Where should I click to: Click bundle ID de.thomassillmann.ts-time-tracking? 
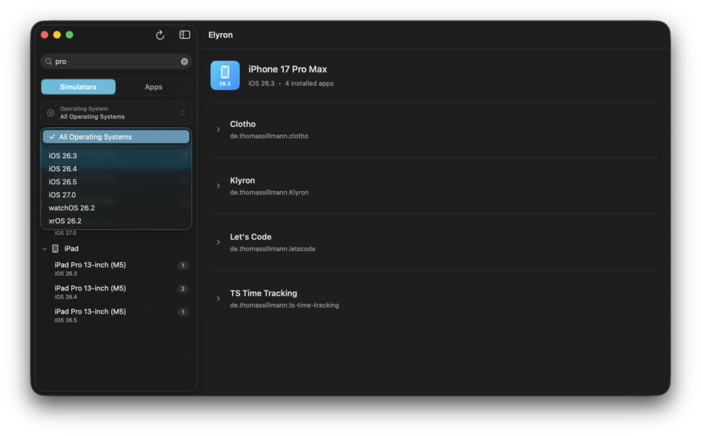284,305
